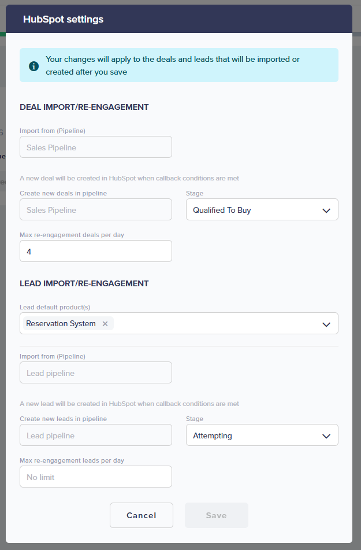Focus the Max re-engagement deals per day field
This screenshot has width=361, height=550.
[x=96, y=251]
